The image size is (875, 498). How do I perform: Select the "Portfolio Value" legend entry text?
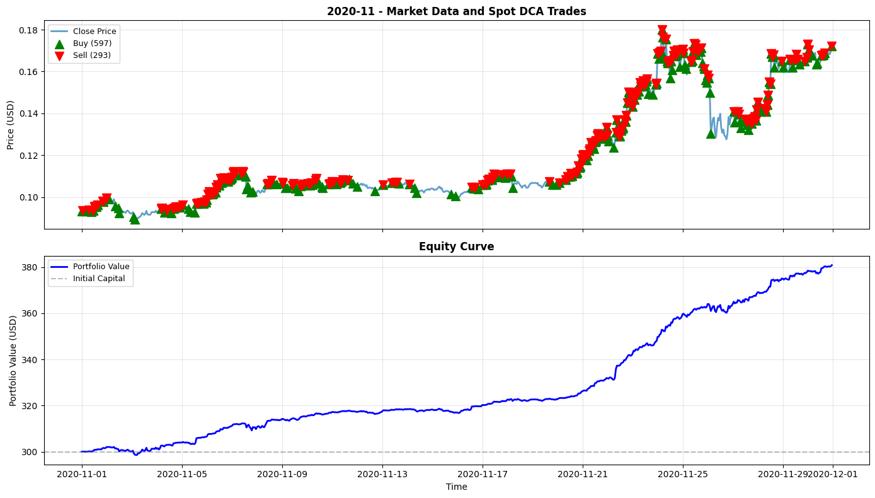coord(101,267)
